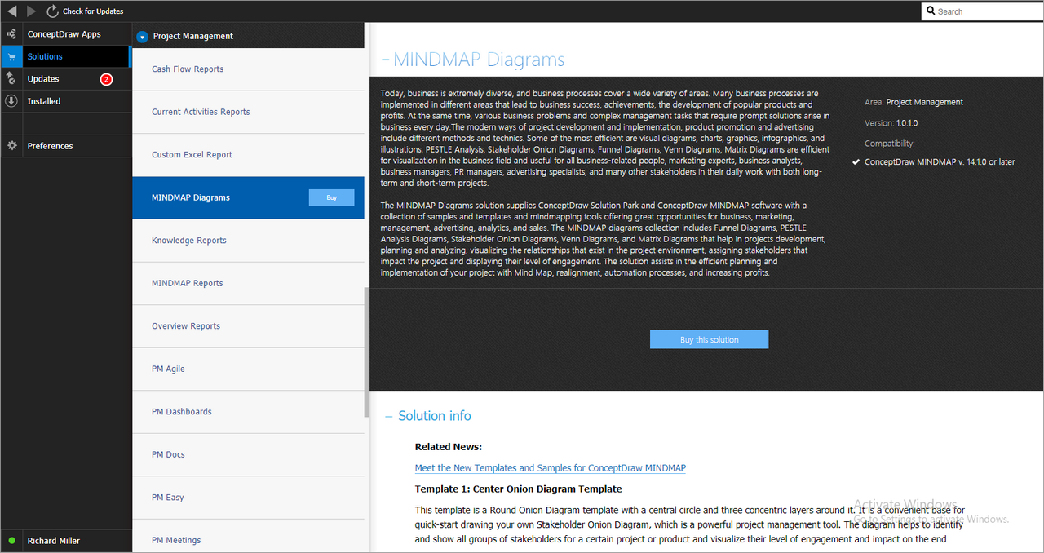This screenshot has height=553, width=1044.
Task: Click the forward navigation arrow
Action: tap(32, 11)
